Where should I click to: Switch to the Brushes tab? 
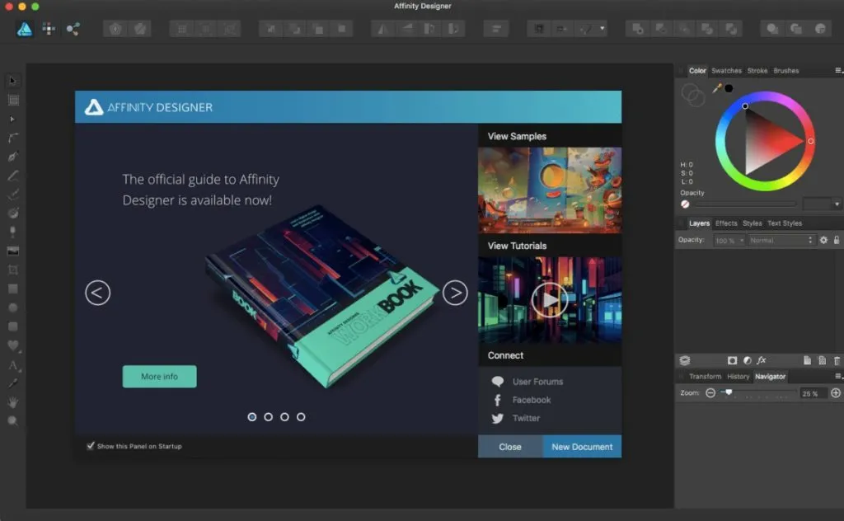pyautogui.click(x=785, y=71)
